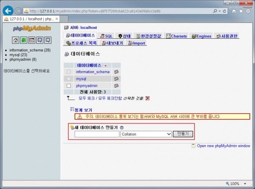Click the browser back arrow button
This screenshot has height=189, width=255.
(x=8, y=11)
